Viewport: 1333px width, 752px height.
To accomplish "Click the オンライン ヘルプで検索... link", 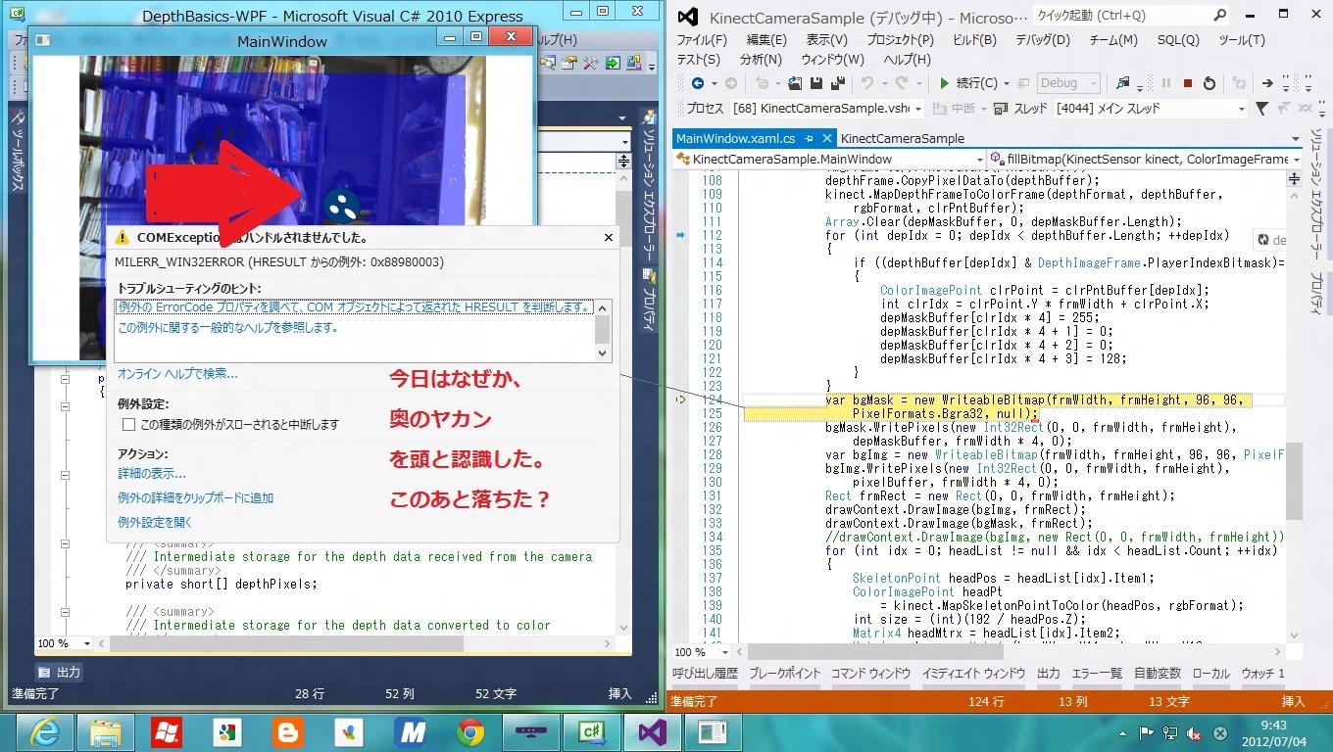I will (177, 373).
